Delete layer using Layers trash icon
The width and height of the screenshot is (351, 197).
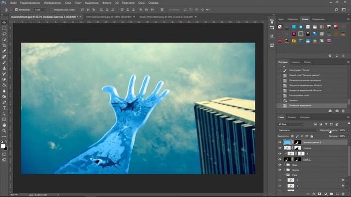pos(343,194)
